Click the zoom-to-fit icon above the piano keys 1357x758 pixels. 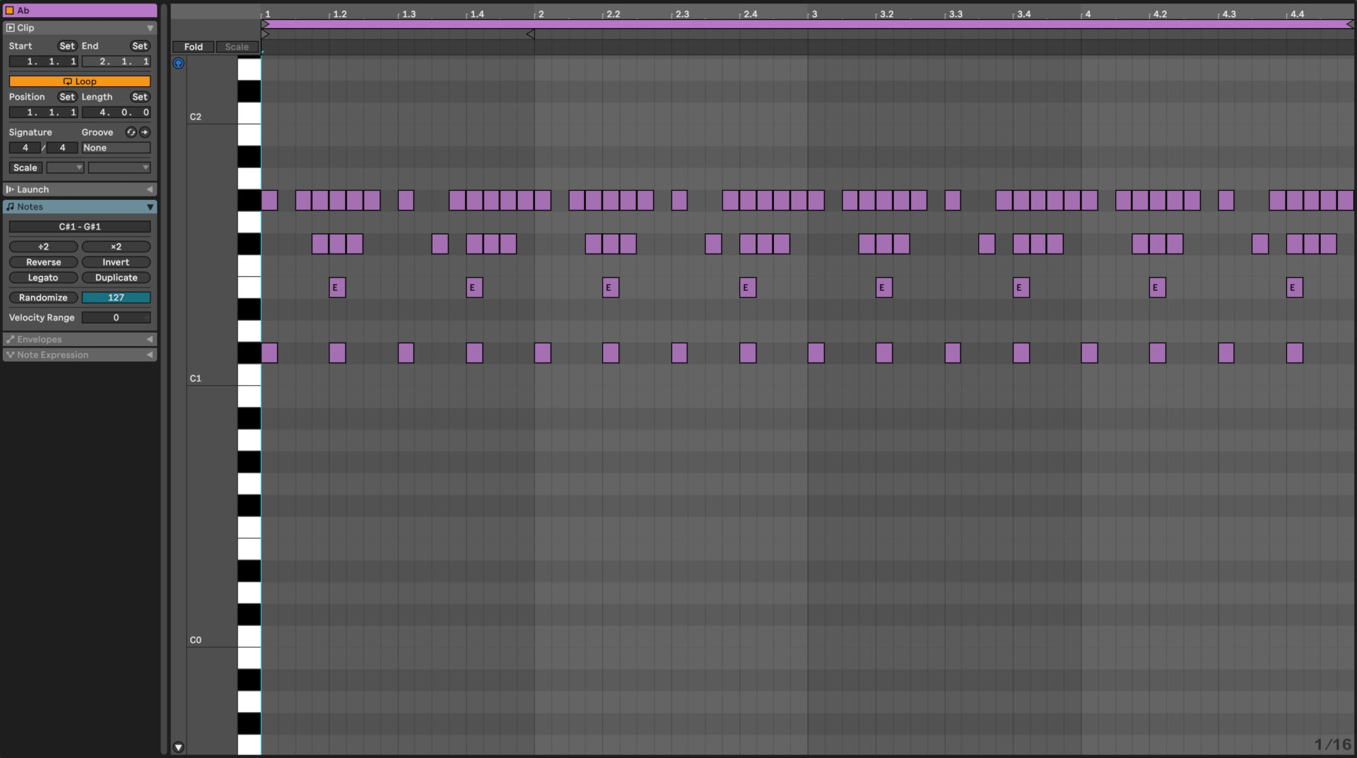point(178,64)
